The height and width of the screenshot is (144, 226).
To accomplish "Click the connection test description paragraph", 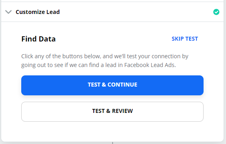I will pyautogui.click(x=105, y=61).
